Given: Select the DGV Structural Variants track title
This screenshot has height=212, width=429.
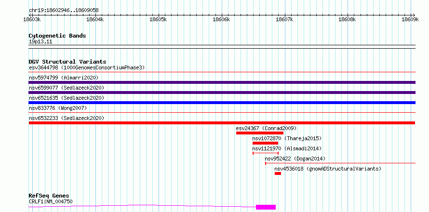Looking at the screenshot, I should click(x=67, y=62).
